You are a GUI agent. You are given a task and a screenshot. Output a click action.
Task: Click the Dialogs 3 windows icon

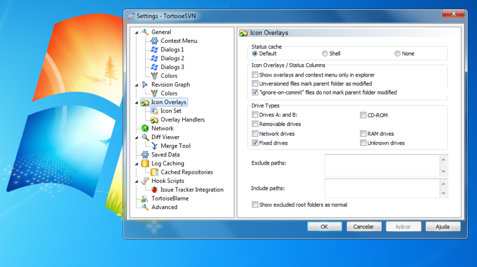point(155,67)
